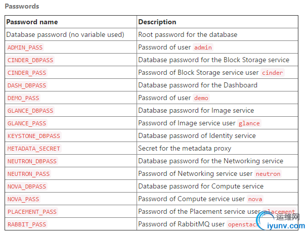Select the NEUTRON_DBPASS variable name

[x=32, y=161]
